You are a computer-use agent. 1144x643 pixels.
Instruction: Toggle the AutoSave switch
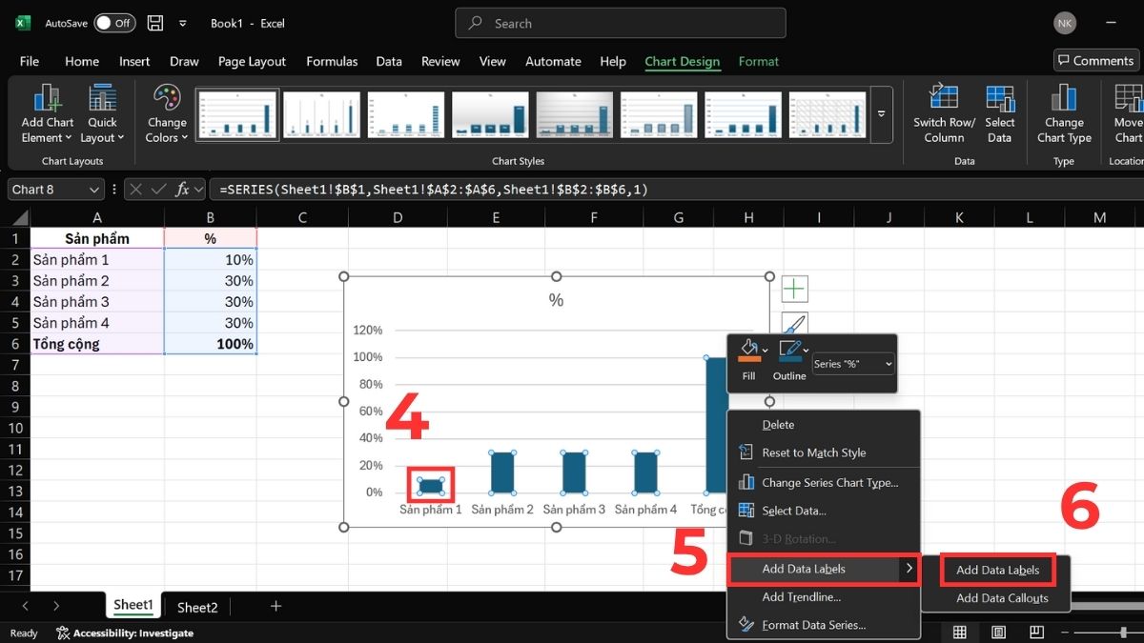pyautogui.click(x=114, y=23)
